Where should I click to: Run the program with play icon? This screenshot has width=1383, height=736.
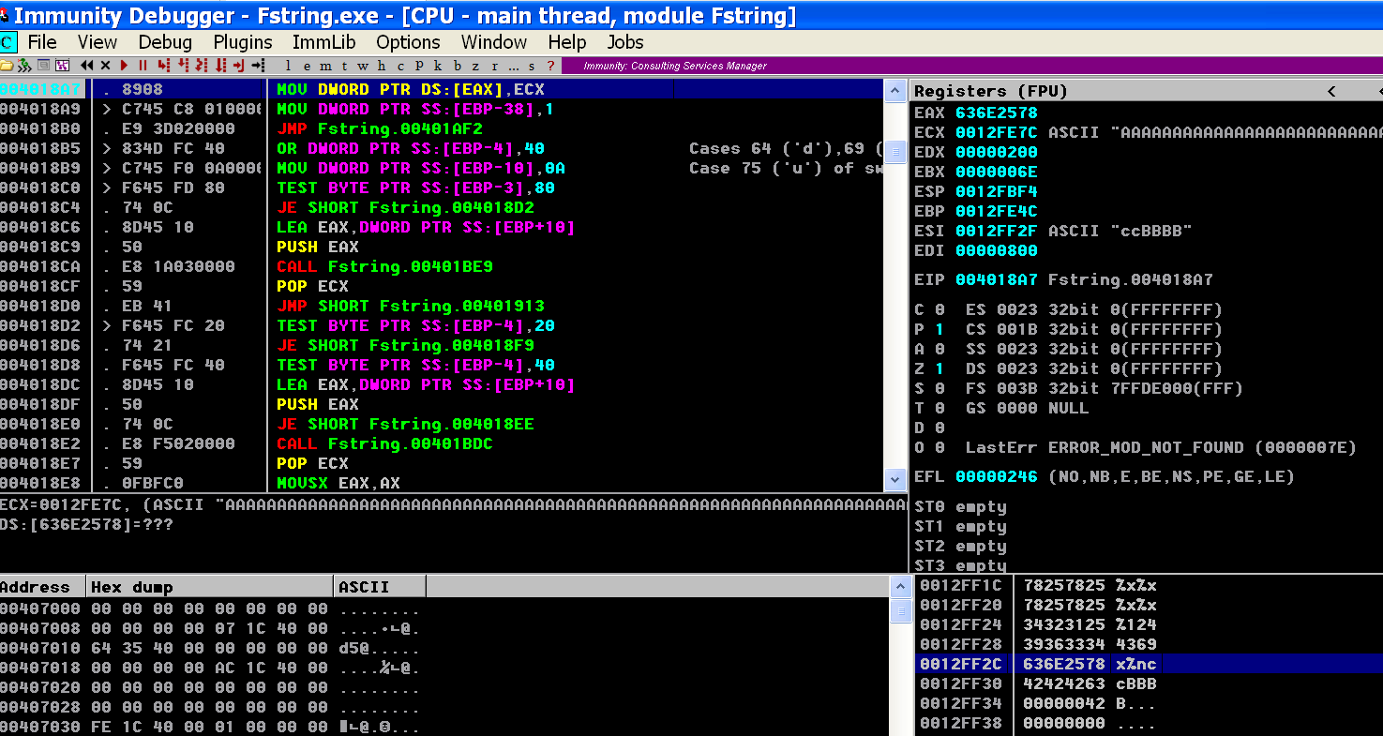point(124,66)
